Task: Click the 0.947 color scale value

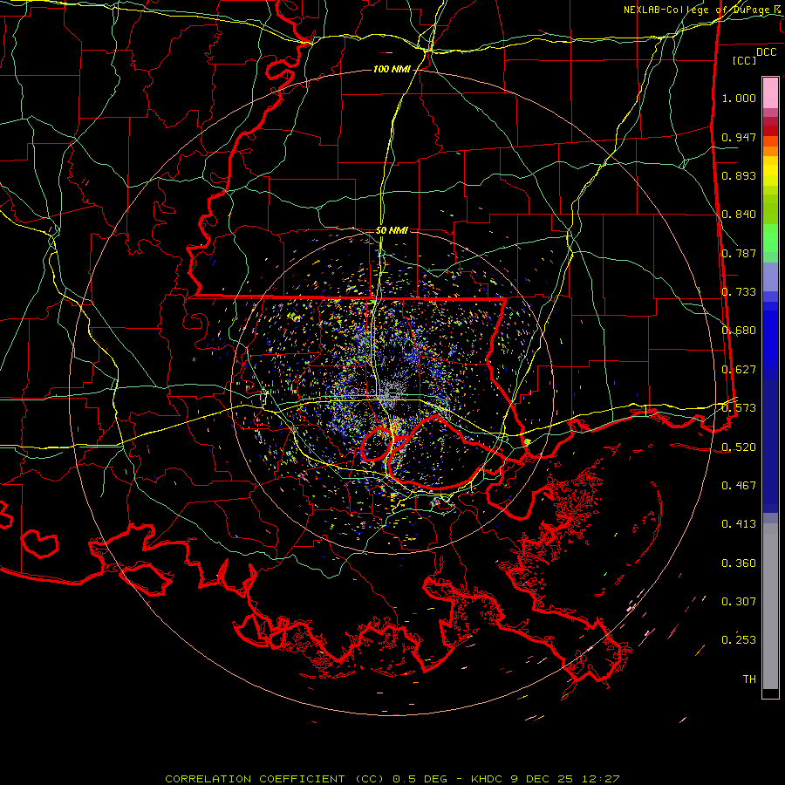Action: point(739,137)
